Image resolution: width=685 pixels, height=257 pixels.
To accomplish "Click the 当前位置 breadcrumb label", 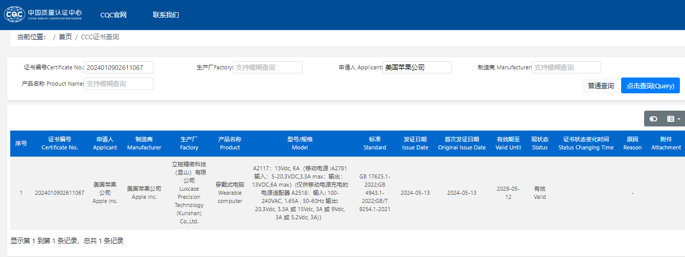I will [x=32, y=37].
